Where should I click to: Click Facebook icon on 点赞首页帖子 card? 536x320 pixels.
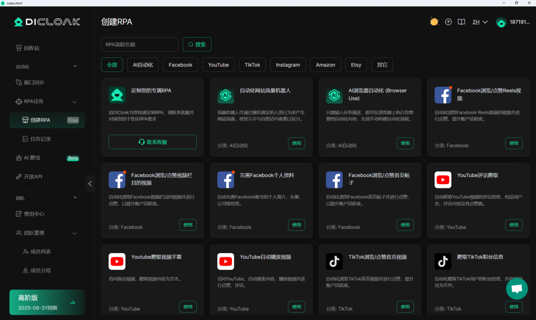[334, 180]
